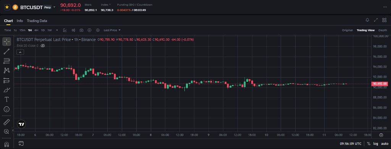Collapse the indicator legend chevron button

(x=20, y=52)
